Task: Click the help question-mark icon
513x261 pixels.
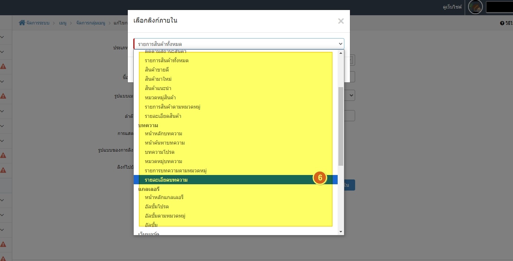Action: 502,23
